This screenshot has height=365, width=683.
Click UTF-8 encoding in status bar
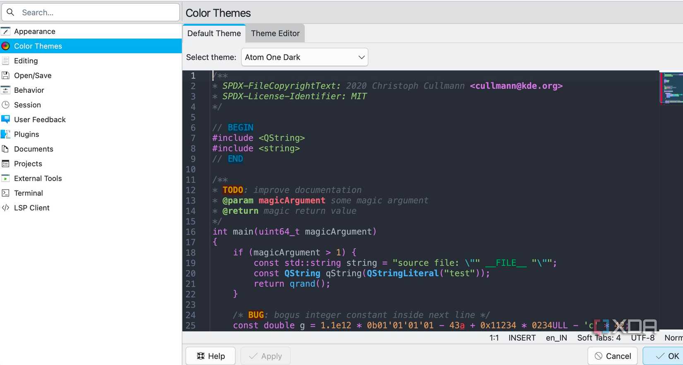coord(642,338)
